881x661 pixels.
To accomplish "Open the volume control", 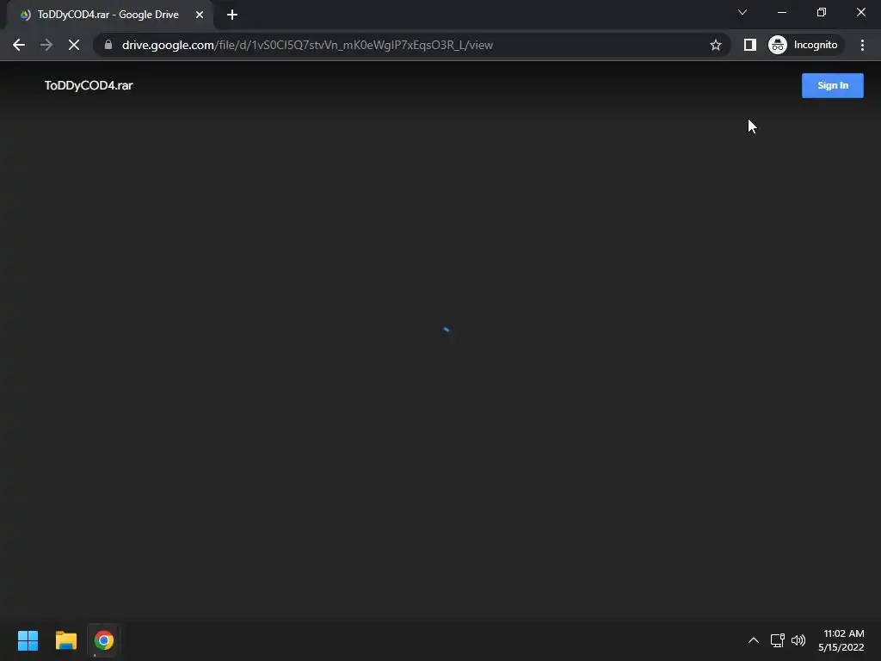I will tap(798, 640).
